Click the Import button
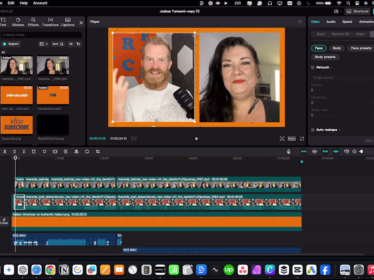 click(x=11, y=44)
